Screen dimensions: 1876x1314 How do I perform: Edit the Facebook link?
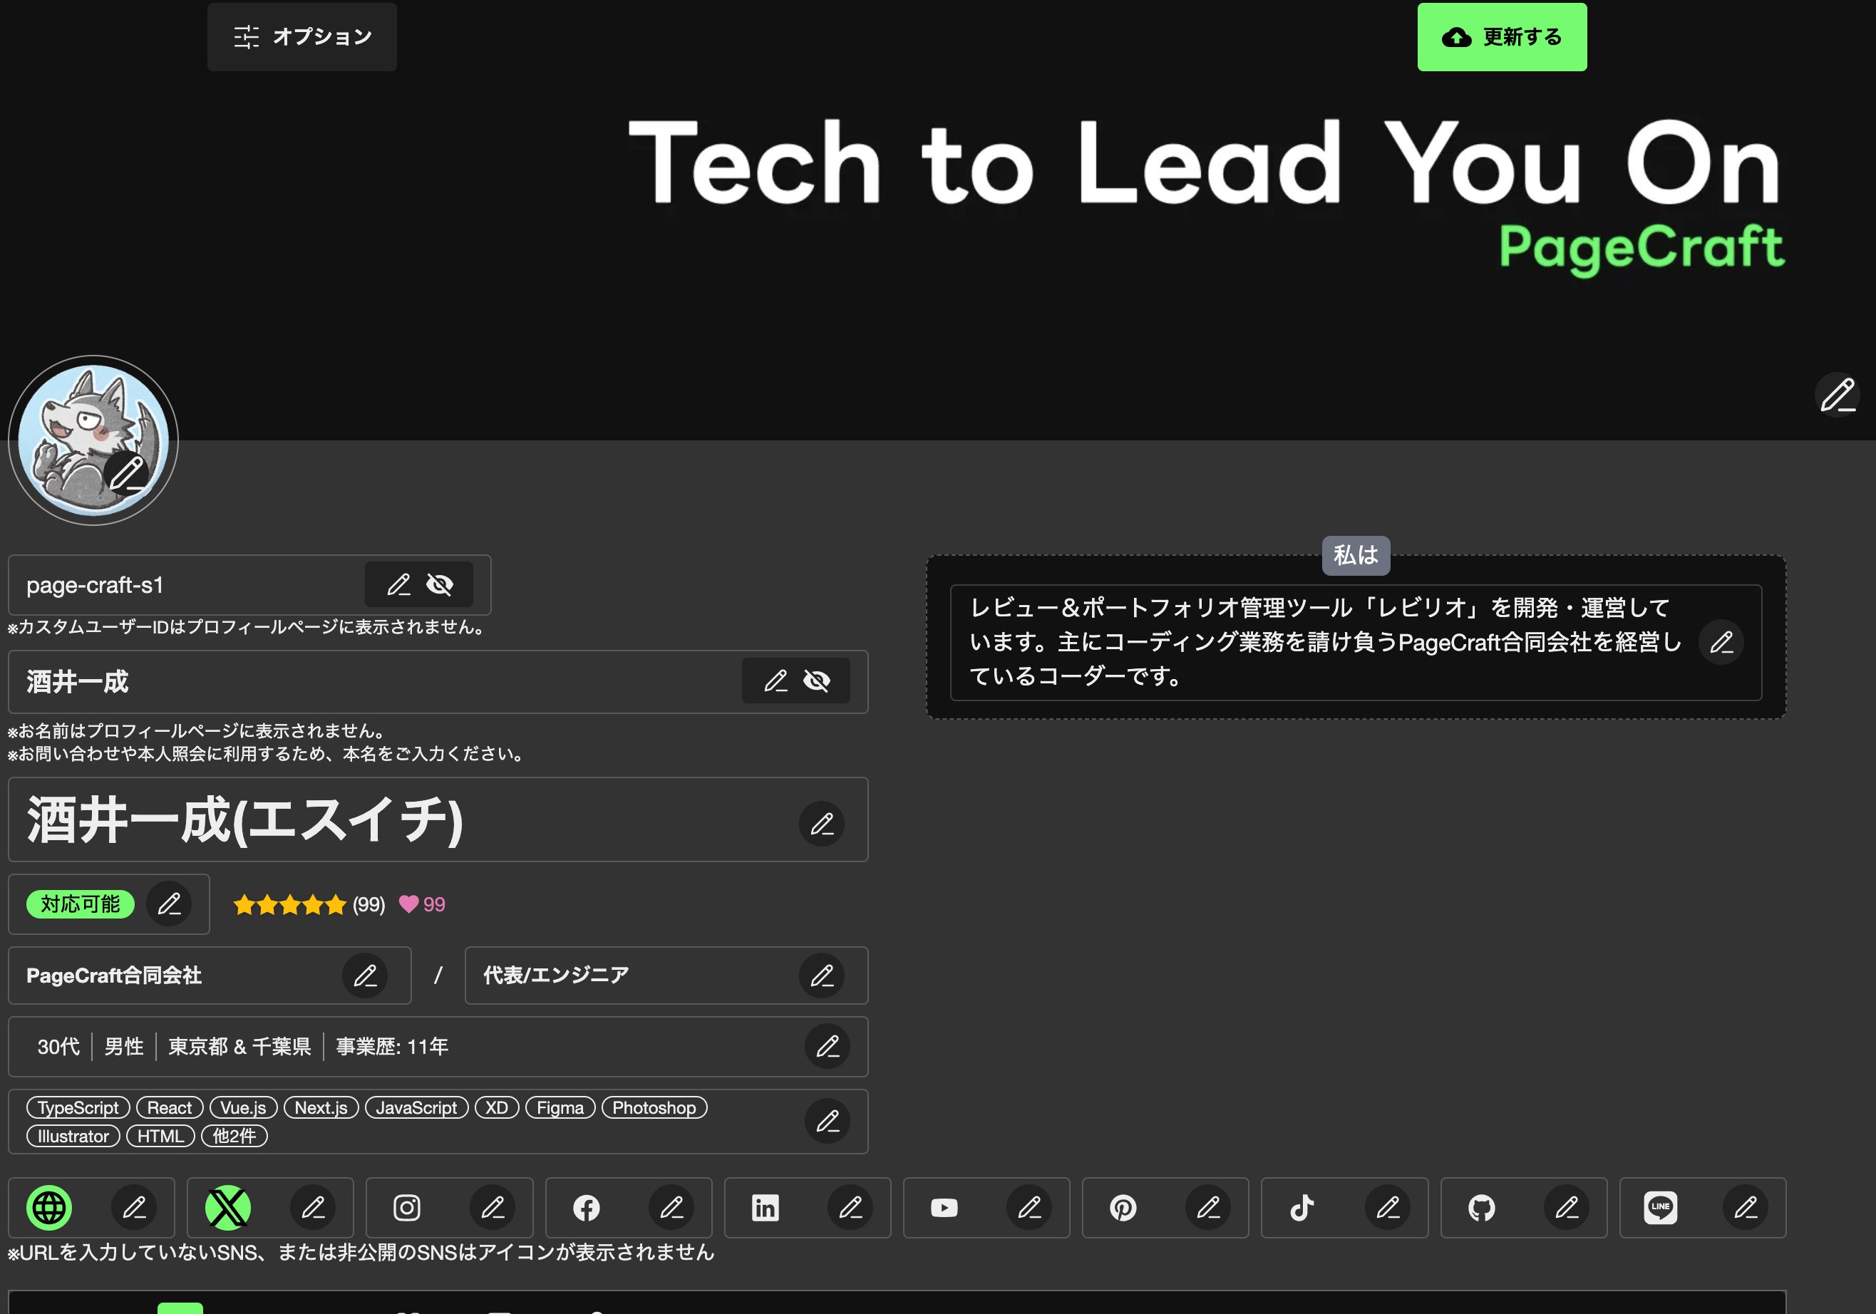(x=671, y=1207)
